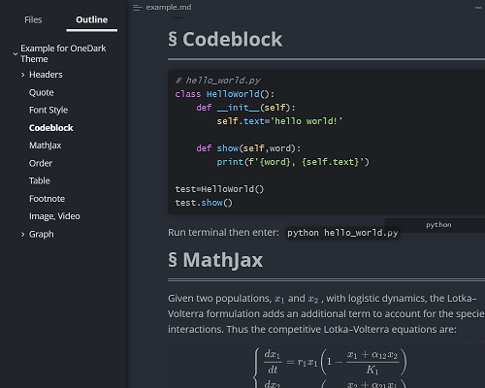Open Image, Video outline entry
This screenshot has width=485, height=388.
[x=54, y=216]
